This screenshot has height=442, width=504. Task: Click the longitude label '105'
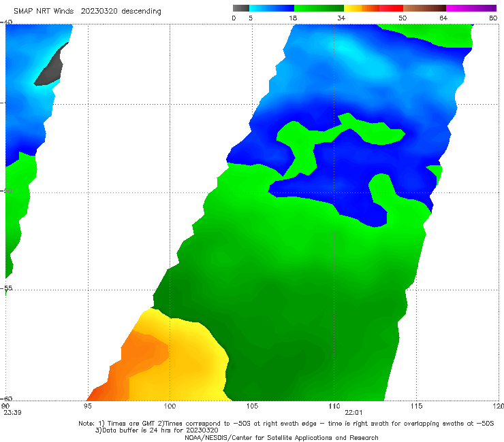pos(252,406)
